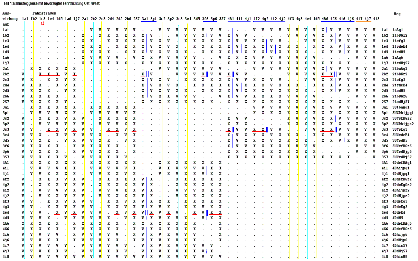This screenshot has height=261, width=418.
Task: Click the top column header '4i7'
Action: tap(359, 19)
